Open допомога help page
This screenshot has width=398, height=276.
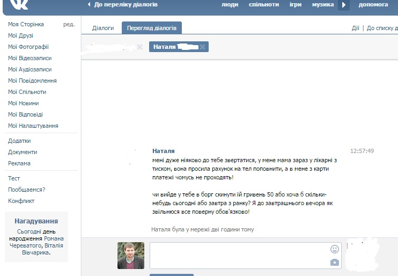(373, 5)
